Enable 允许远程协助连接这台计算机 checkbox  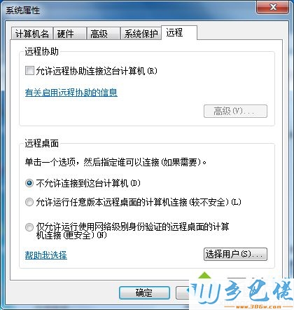[29, 71]
